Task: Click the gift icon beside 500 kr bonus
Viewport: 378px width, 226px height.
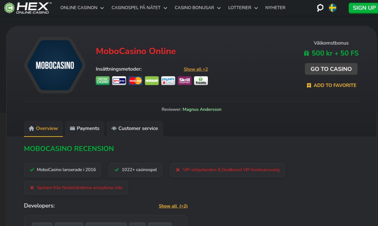Action: tap(307, 53)
